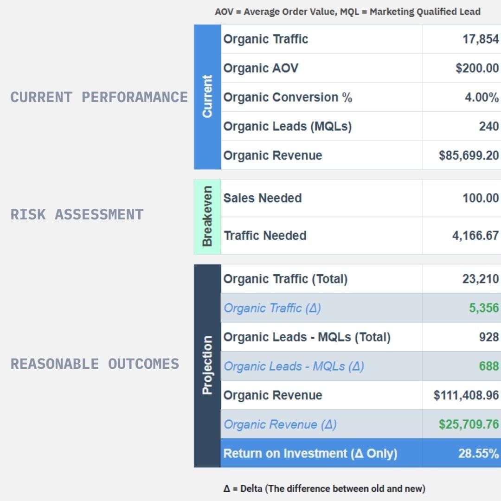
Task: Click the projected Organic Revenue $111,408.96
Action: [x=466, y=395]
